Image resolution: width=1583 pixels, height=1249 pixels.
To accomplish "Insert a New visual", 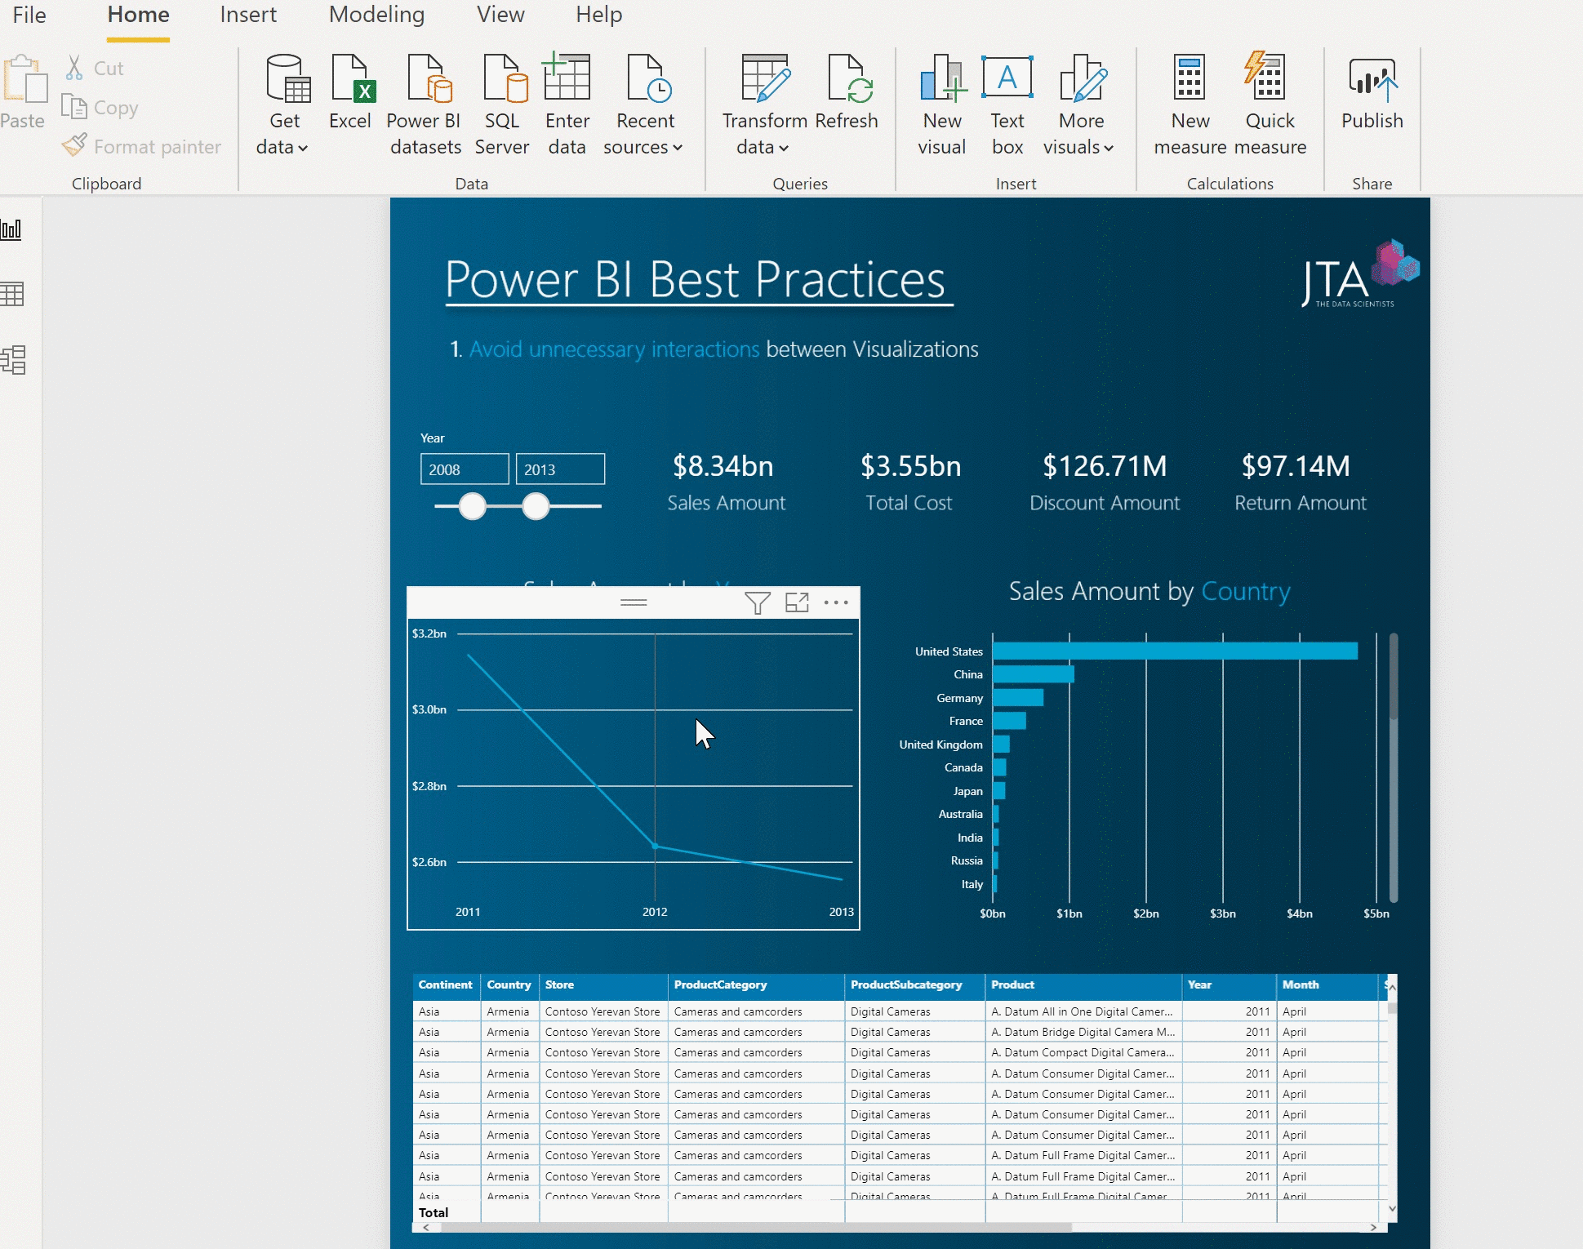I will (x=942, y=104).
